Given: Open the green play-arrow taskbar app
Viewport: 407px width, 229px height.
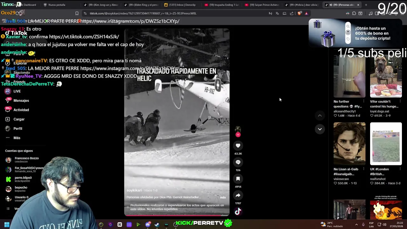Looking at the screenshot, I should [x=138, y=225].
